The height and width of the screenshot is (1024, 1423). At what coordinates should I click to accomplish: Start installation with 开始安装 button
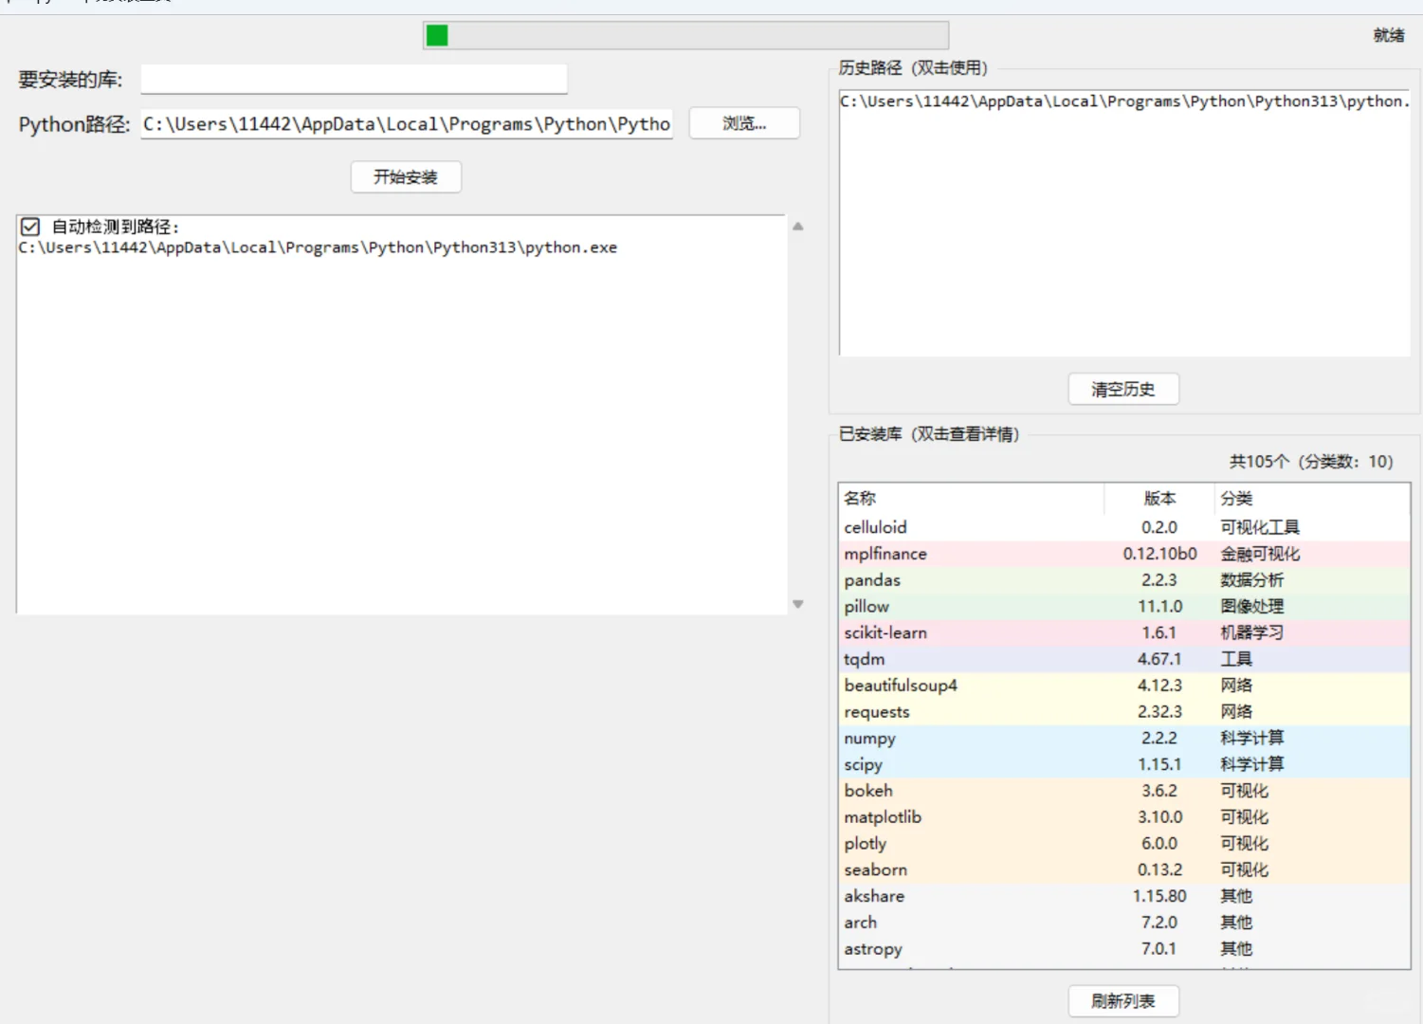click(x=406, y=177)
